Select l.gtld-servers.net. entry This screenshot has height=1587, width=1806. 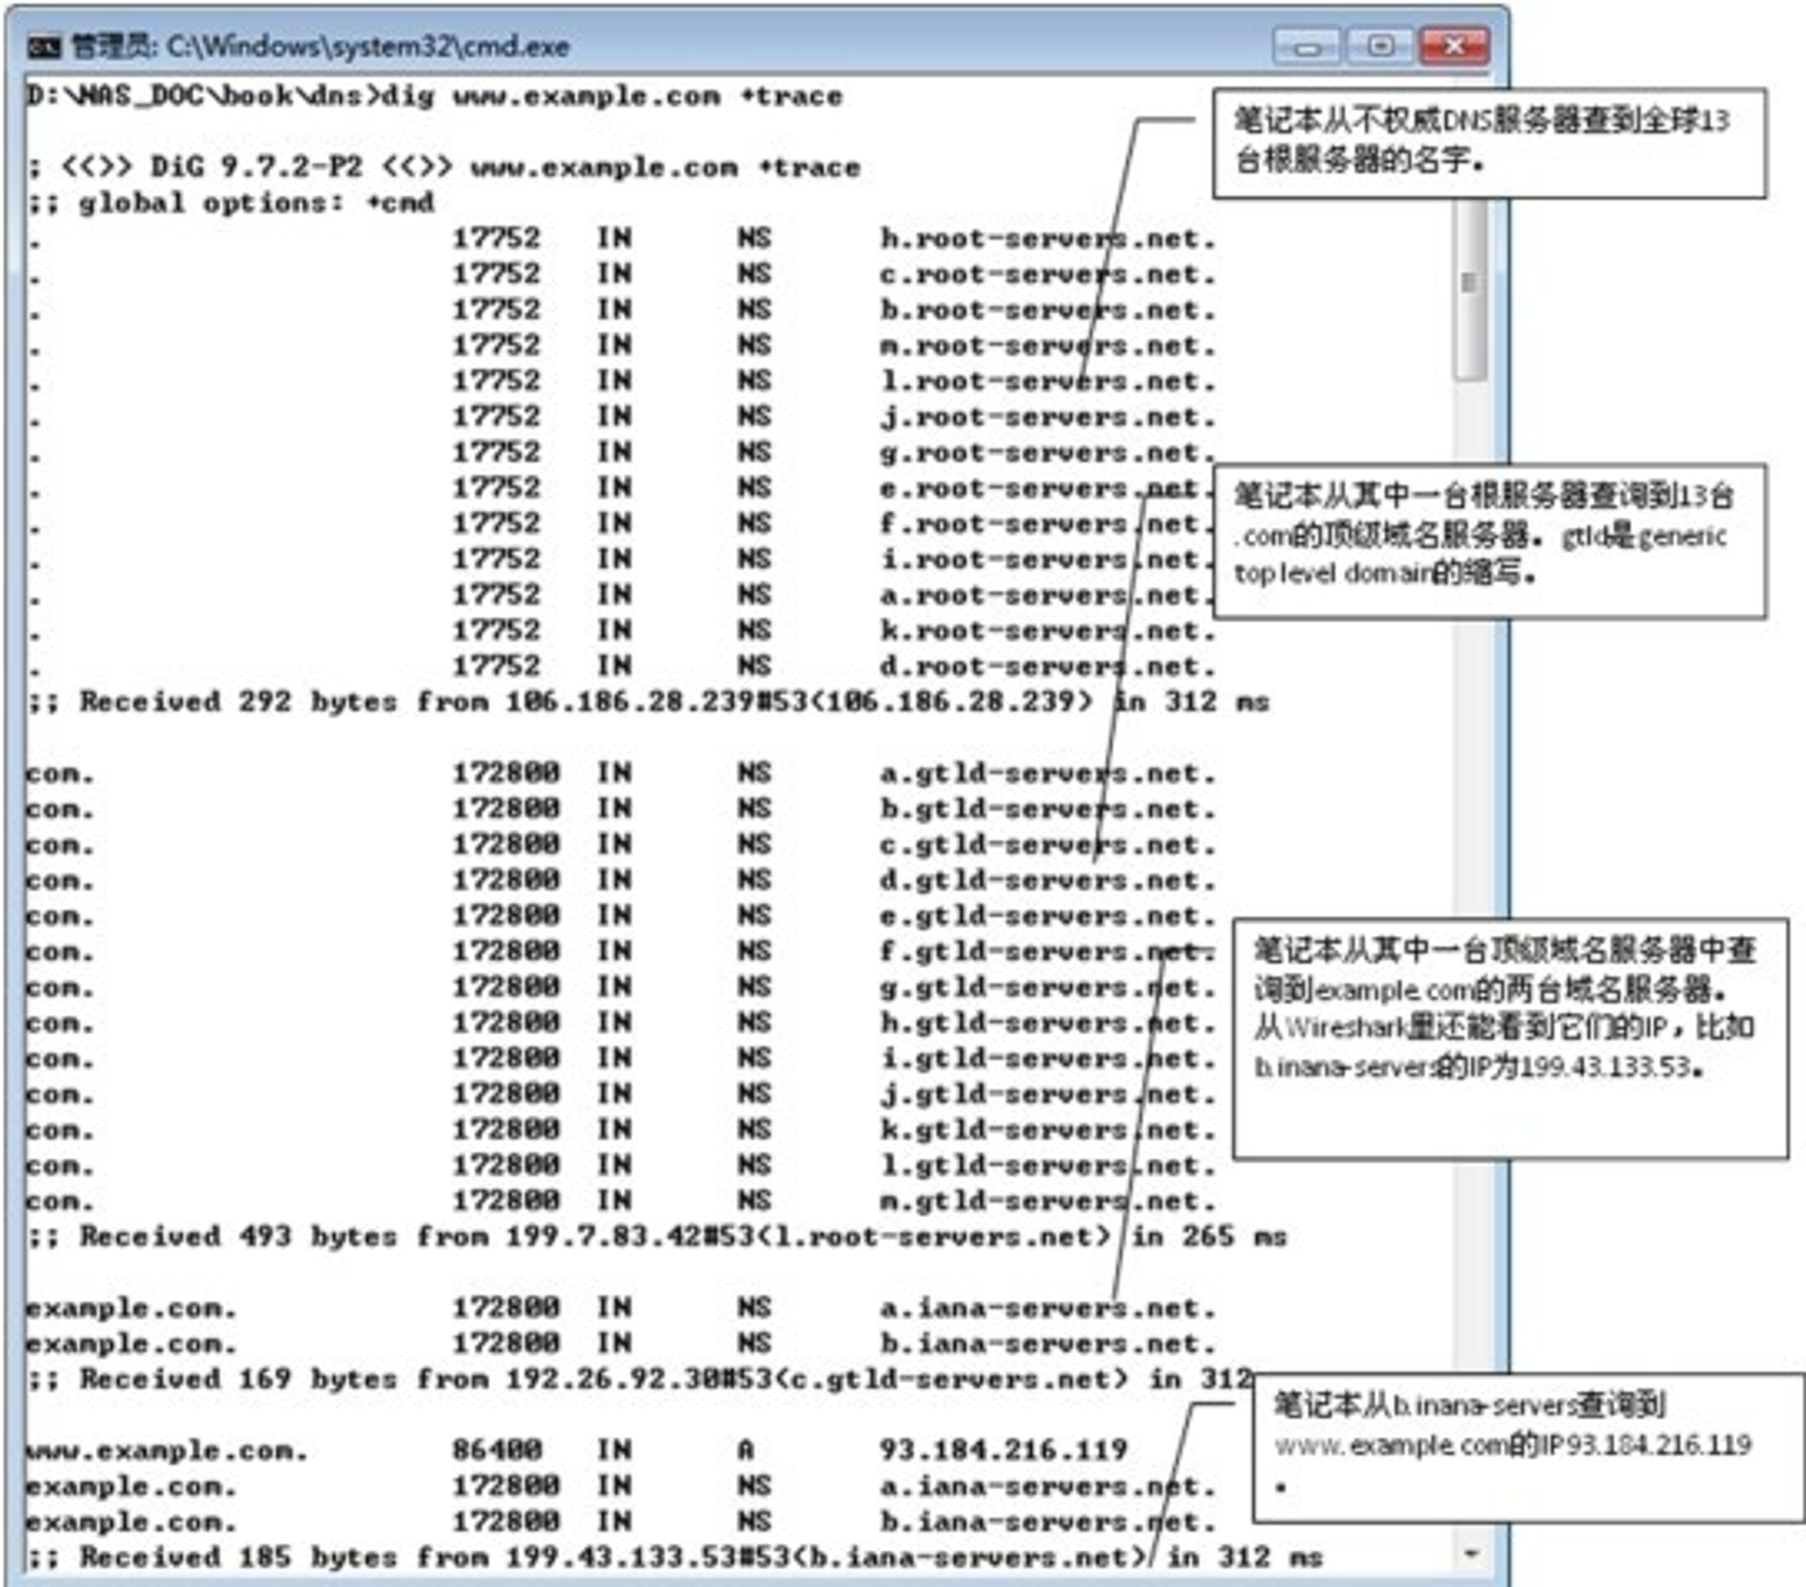point(1048,1167)
